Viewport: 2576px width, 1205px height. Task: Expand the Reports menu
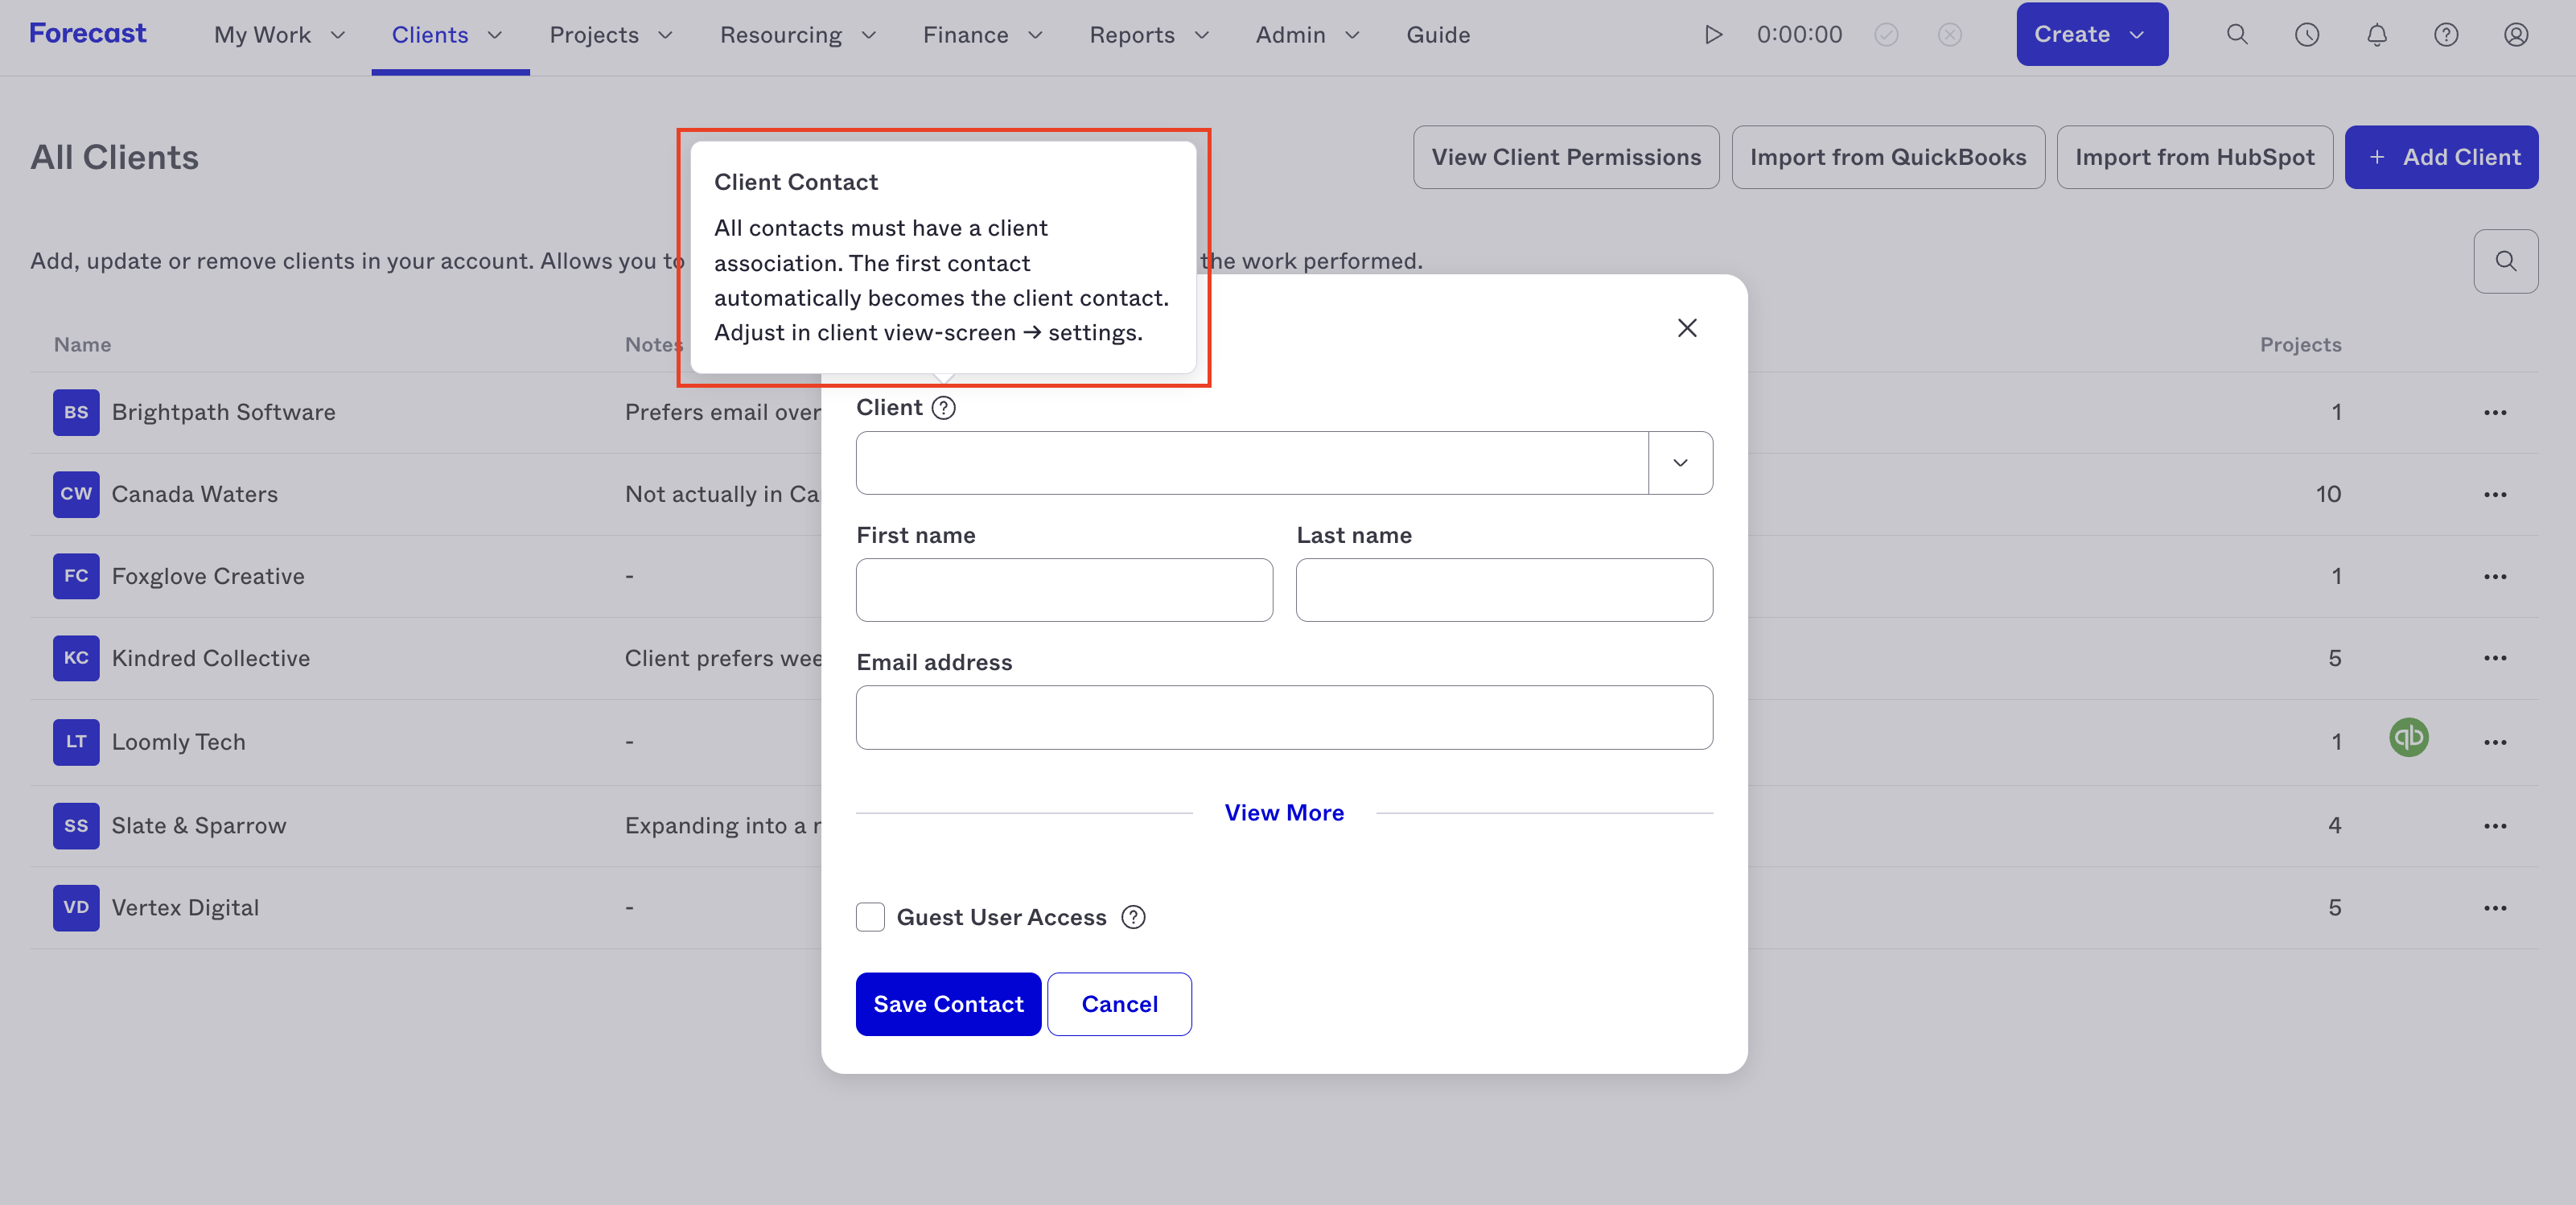click(1150, 35)
